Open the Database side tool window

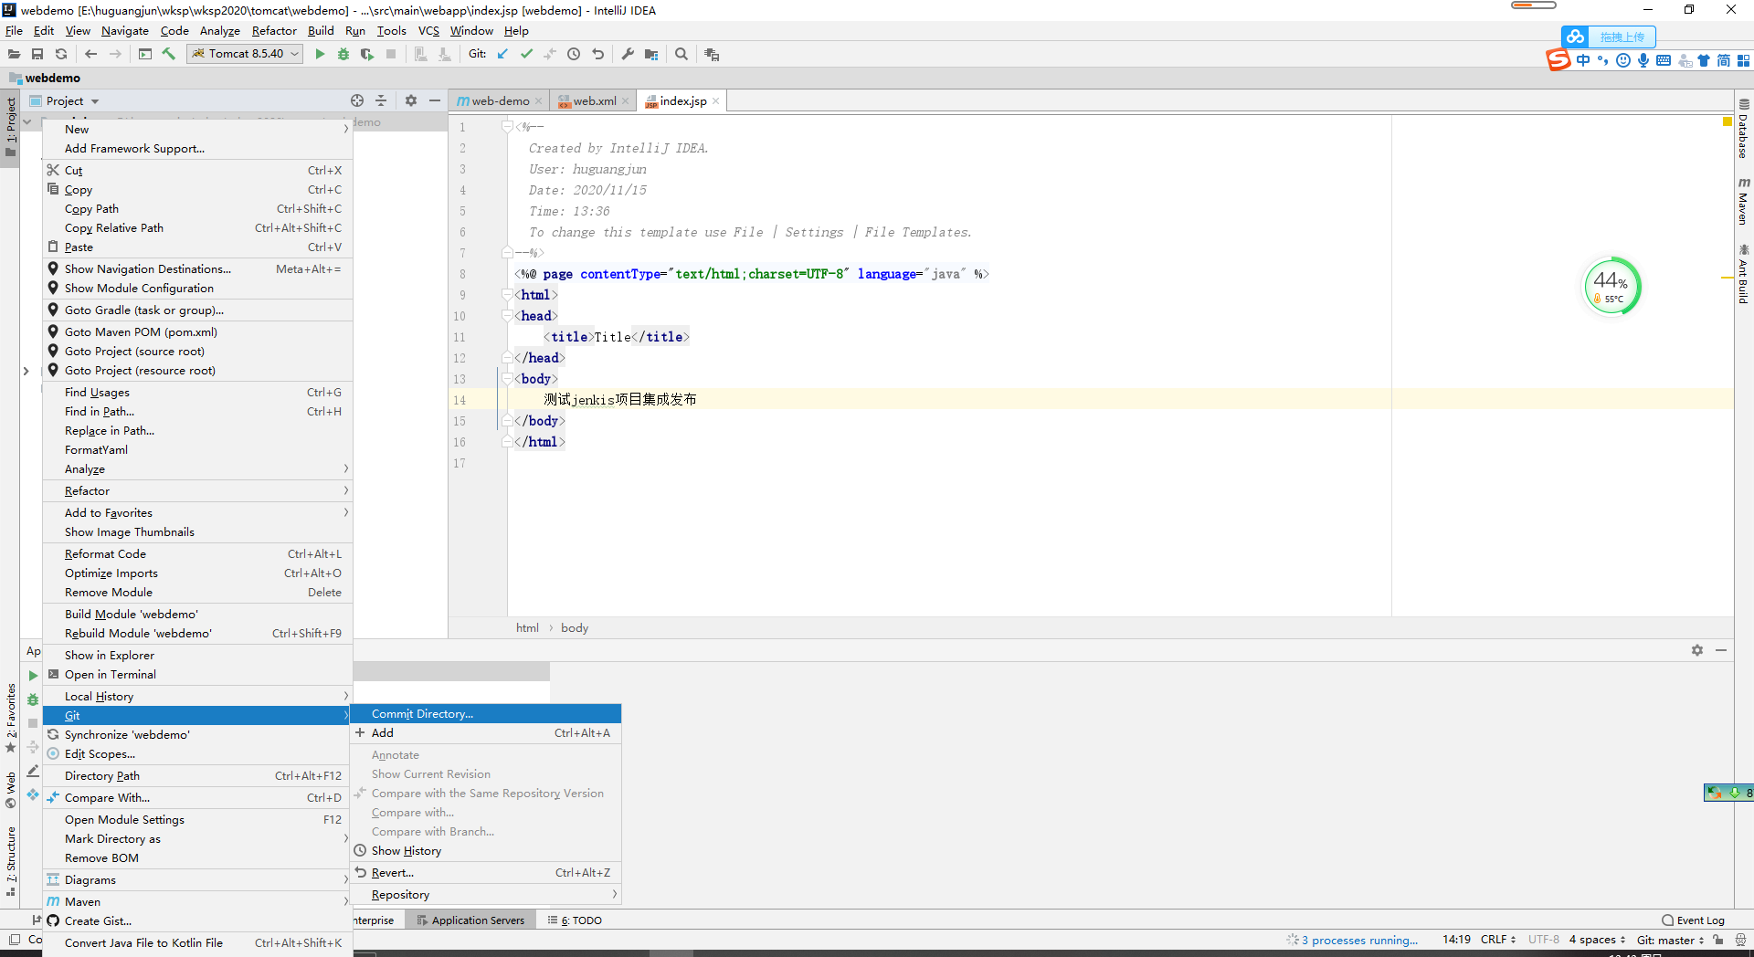[1744, 129]
